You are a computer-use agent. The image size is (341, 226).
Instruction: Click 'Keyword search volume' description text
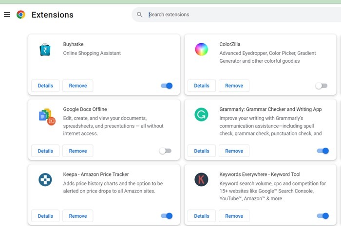pos(272,191)
